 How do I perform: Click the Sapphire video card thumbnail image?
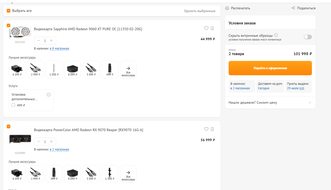20,32
